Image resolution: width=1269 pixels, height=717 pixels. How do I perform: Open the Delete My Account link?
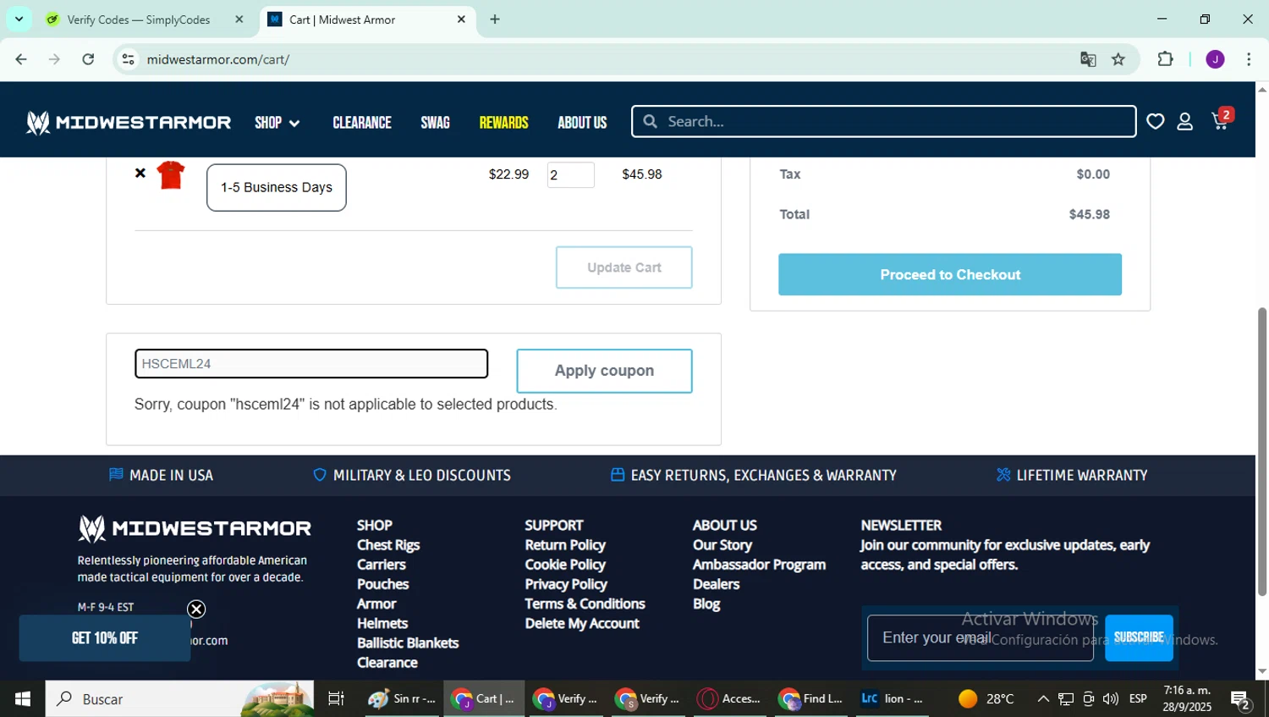pyautogui.click(x=582, y=623)
